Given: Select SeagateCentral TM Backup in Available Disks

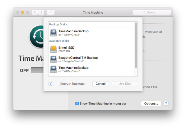Looking at the screenshot, I should tap(91, 59).
